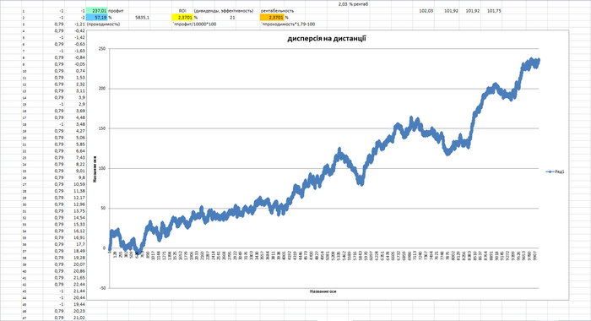Screen dimensions: 591x321
Task: Click the cell with value 5835,1
Action: pyautogui.click(x=142, y=18)
